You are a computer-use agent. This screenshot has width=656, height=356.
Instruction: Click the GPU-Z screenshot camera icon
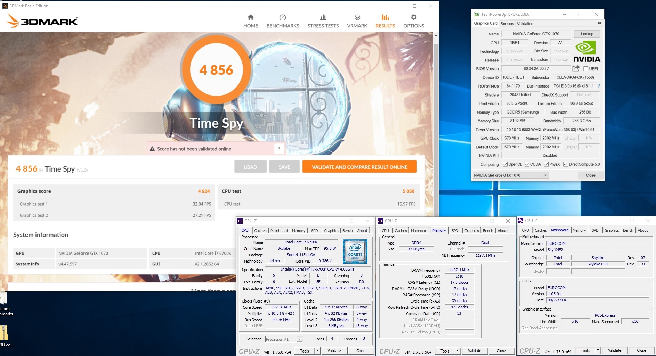coord(599,23)
